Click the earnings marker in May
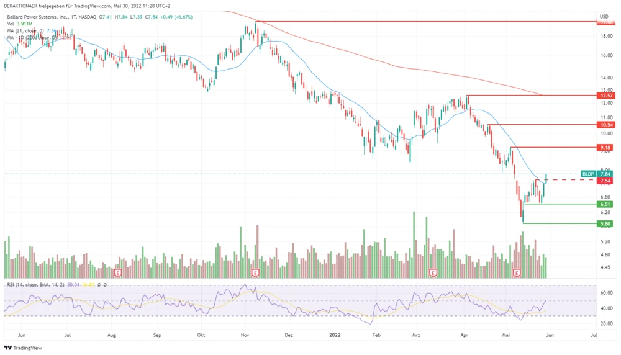Image resolution: width=621 pixels, height=355 pixels. 517,272
